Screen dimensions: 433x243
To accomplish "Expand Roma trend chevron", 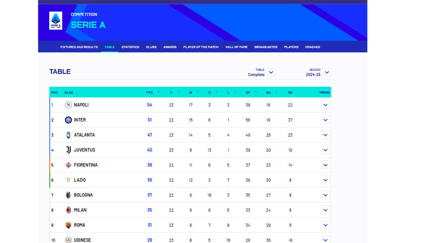I will [325, 225].
